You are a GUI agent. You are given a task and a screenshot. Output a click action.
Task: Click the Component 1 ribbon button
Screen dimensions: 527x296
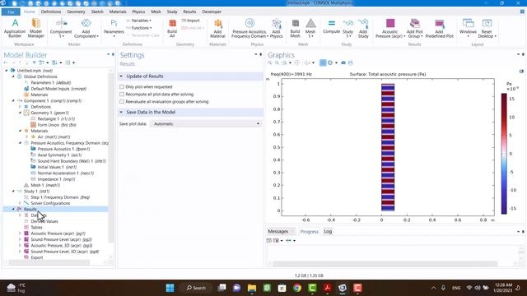61,28
